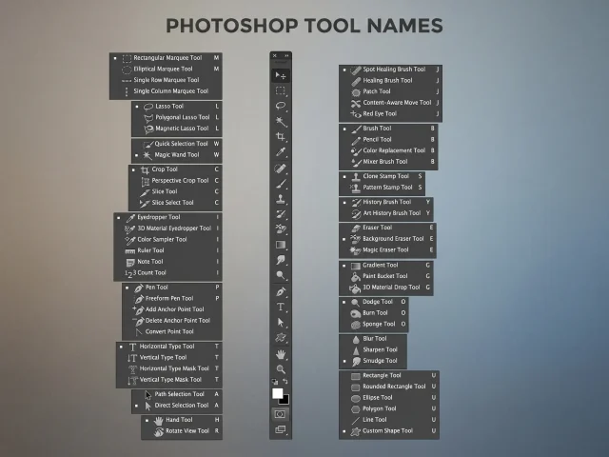Select the Zoom magnifier icon in toolbar
Viewport: 609px width, 457px height.
pos(281,369)
